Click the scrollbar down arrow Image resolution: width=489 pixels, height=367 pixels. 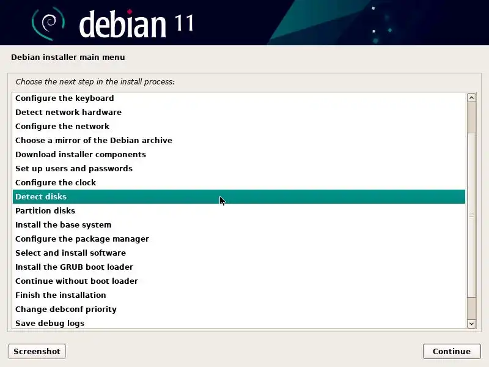pos(471,324)
